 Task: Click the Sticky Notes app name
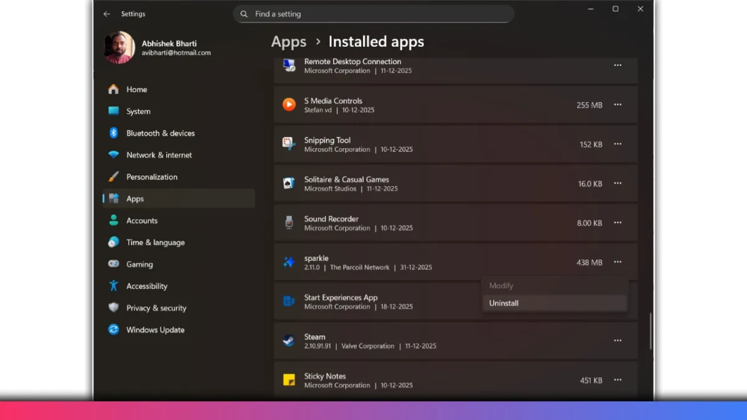point(325,376)
